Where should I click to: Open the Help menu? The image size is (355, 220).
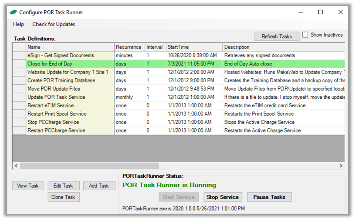coord(19,24)
